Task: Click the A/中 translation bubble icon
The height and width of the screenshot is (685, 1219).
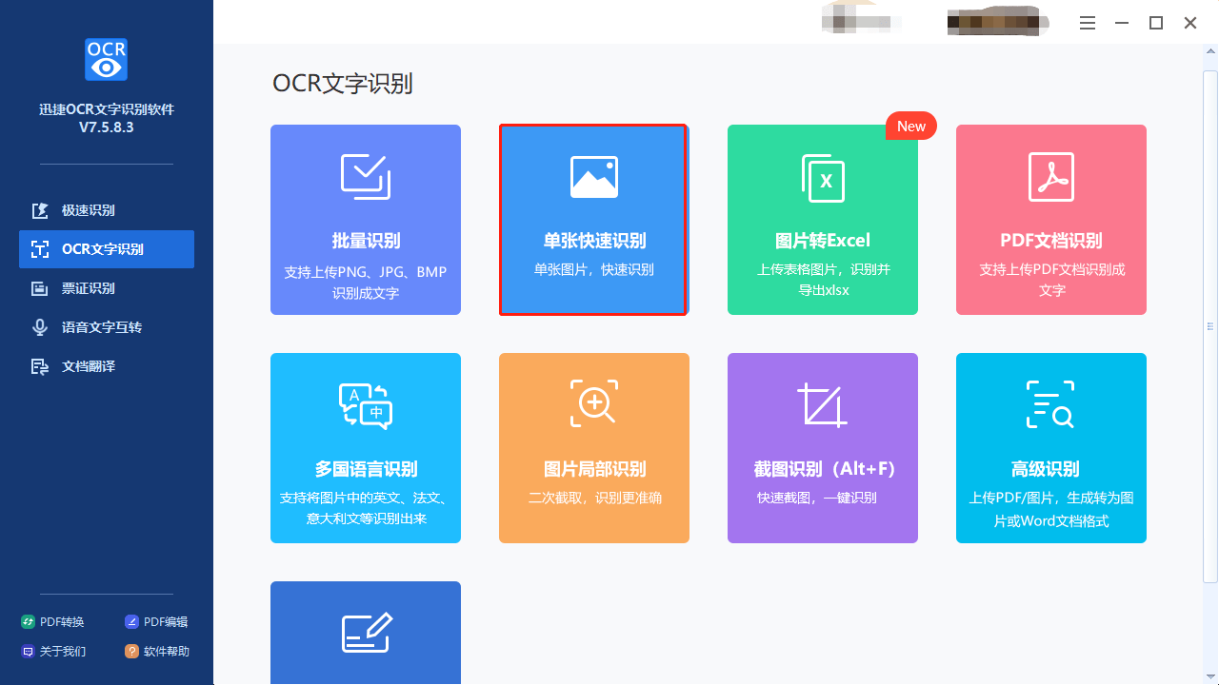Action: click(x=366, y=406)
